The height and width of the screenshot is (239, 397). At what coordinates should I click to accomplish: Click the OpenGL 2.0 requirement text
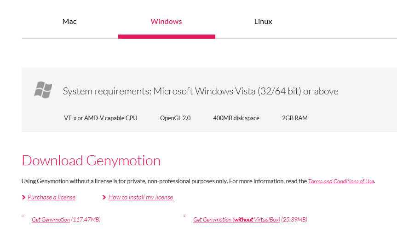[175, 118]
